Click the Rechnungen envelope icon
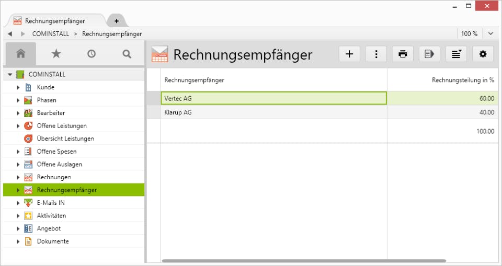This screenshot has width=502, height=266. click(28, 177)
